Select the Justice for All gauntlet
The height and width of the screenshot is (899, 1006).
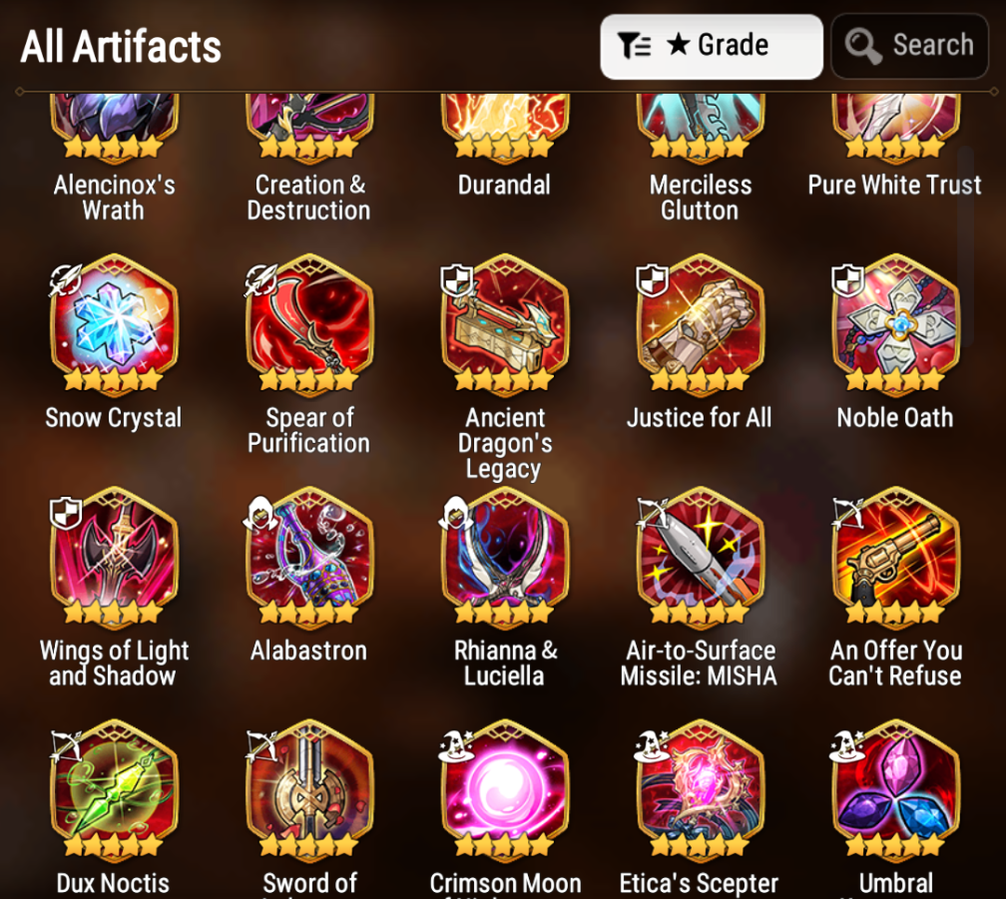click(x=701, y=322)
